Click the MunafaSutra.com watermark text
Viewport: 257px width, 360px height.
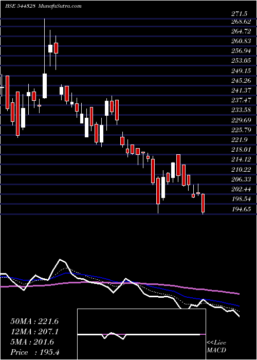click(60, 6)
